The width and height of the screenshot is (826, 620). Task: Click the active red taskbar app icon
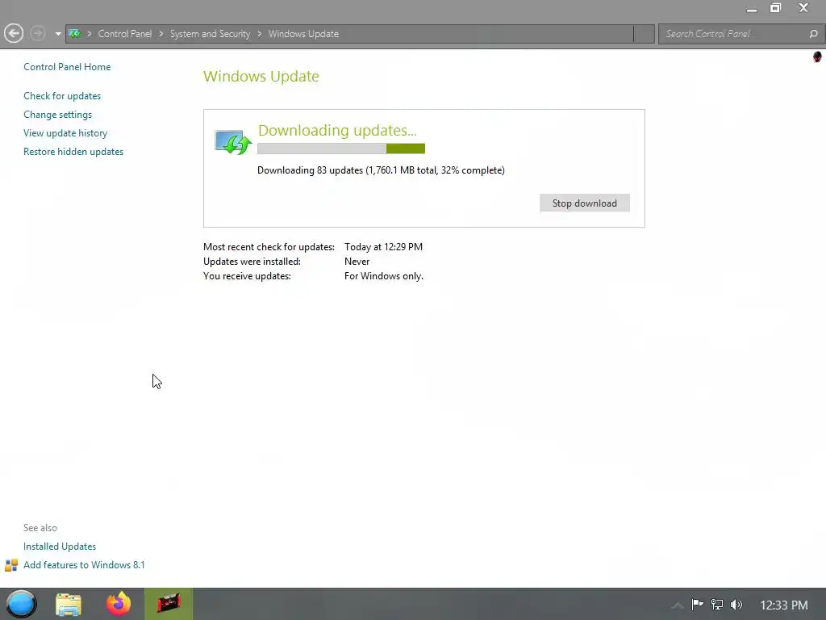(169, 604)
